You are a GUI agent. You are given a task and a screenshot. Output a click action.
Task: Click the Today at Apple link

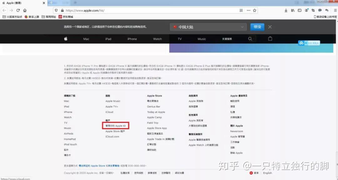pos(156,112)
